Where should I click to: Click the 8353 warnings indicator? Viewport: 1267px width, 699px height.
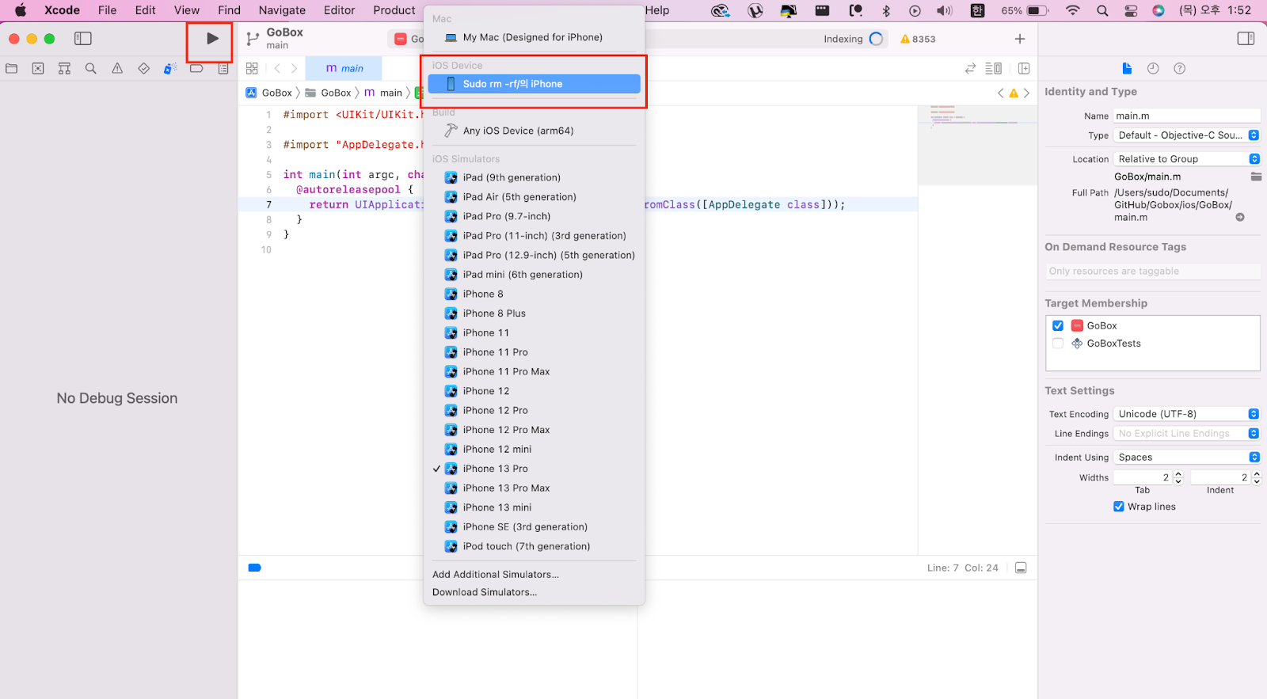coord(918,39)
